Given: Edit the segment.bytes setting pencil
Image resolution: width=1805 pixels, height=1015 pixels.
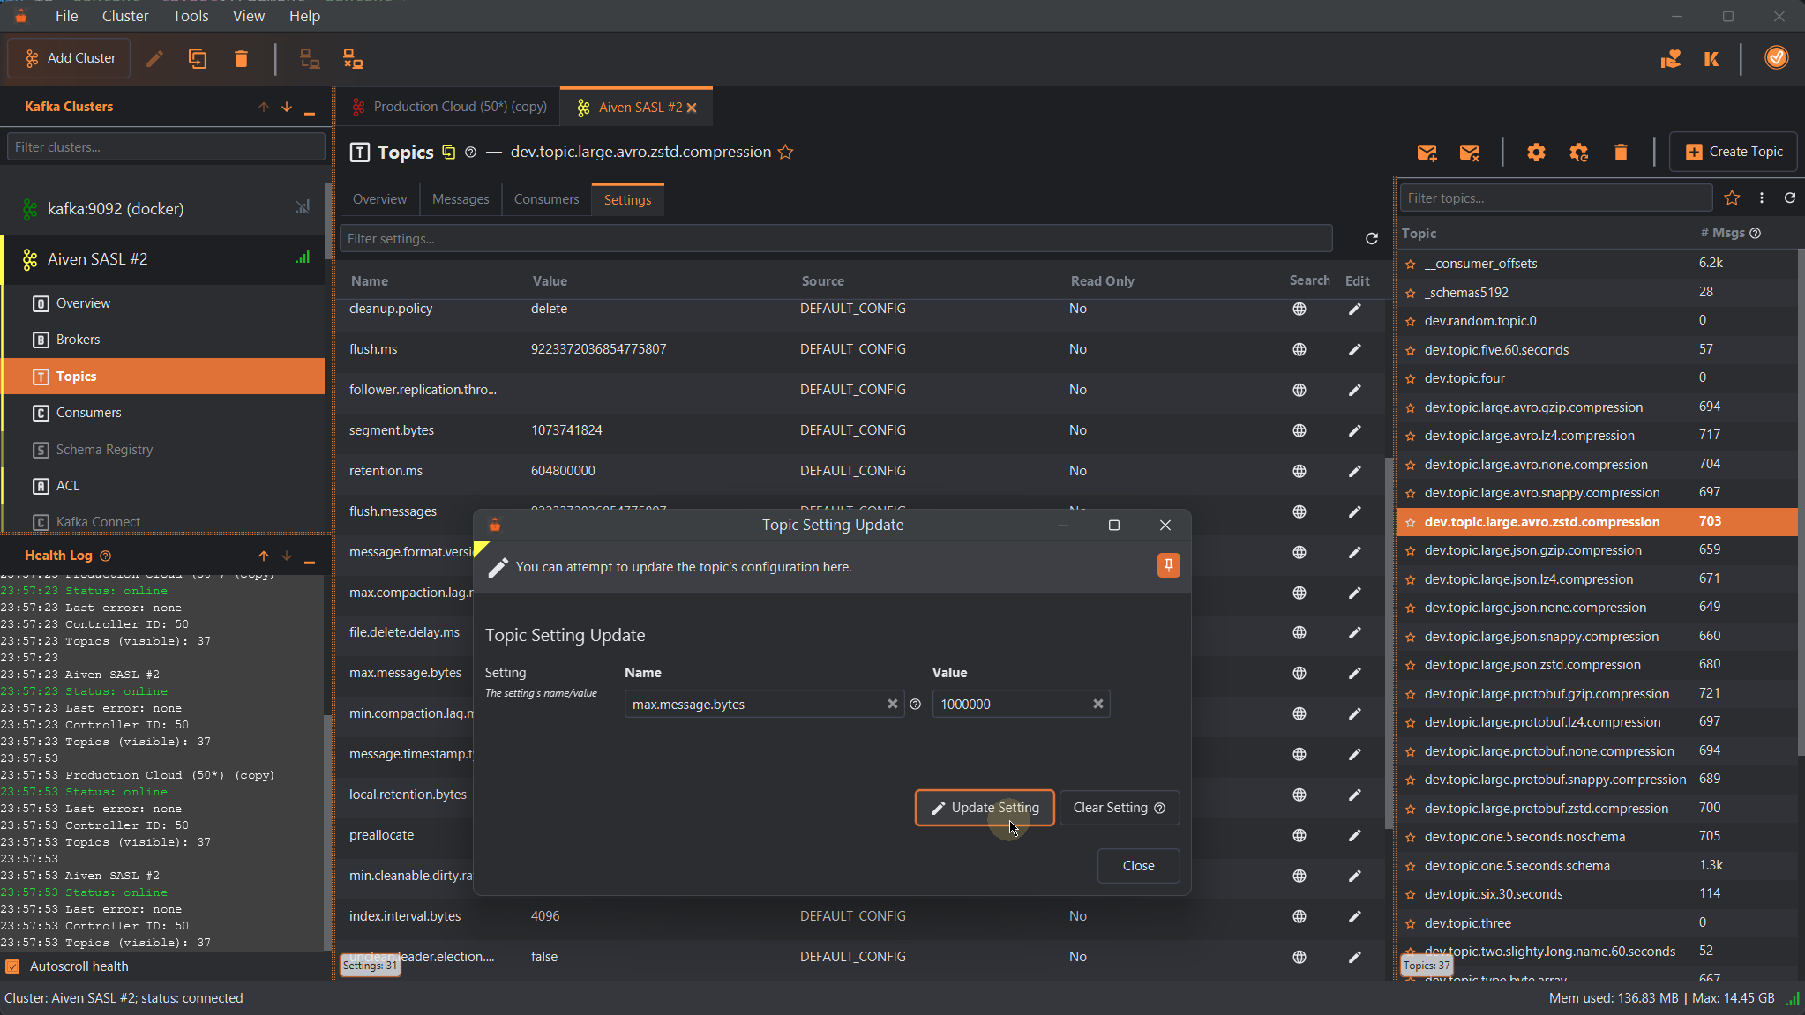Looking at the screenshot, I should click(1354, 430).
